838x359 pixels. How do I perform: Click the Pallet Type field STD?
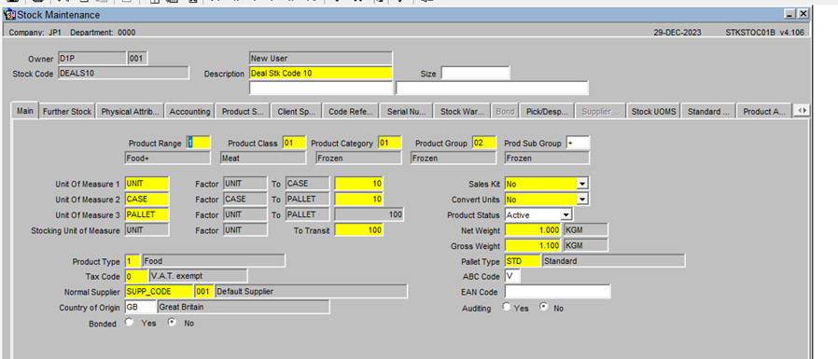(523, 261)
